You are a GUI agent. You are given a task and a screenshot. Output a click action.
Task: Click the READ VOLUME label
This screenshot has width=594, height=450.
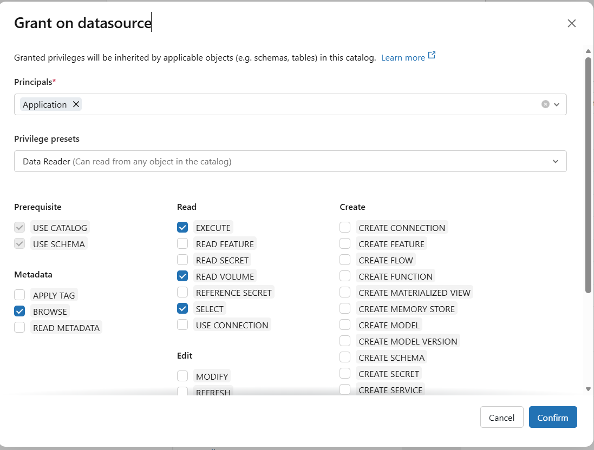click(225, 276)
